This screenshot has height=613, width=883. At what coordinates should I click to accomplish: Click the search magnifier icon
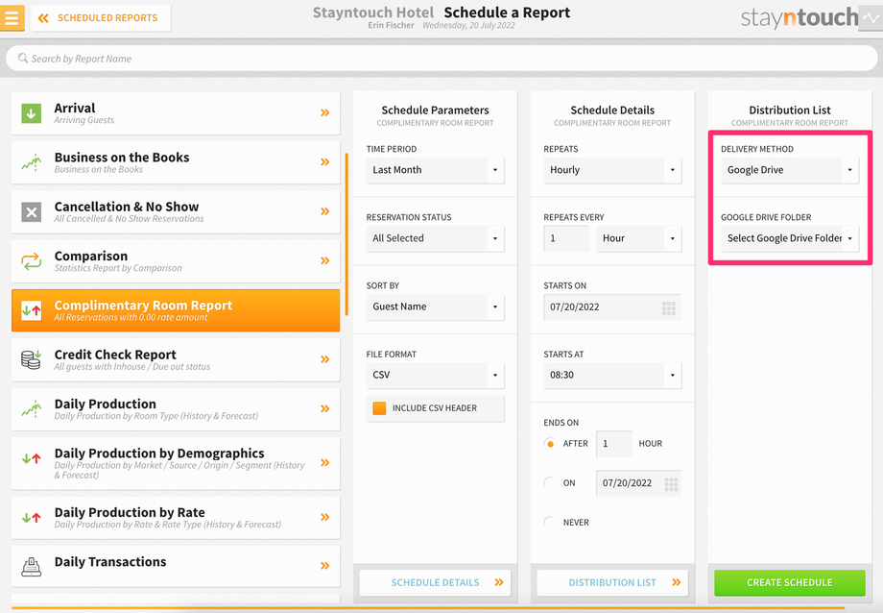point(22,58)
